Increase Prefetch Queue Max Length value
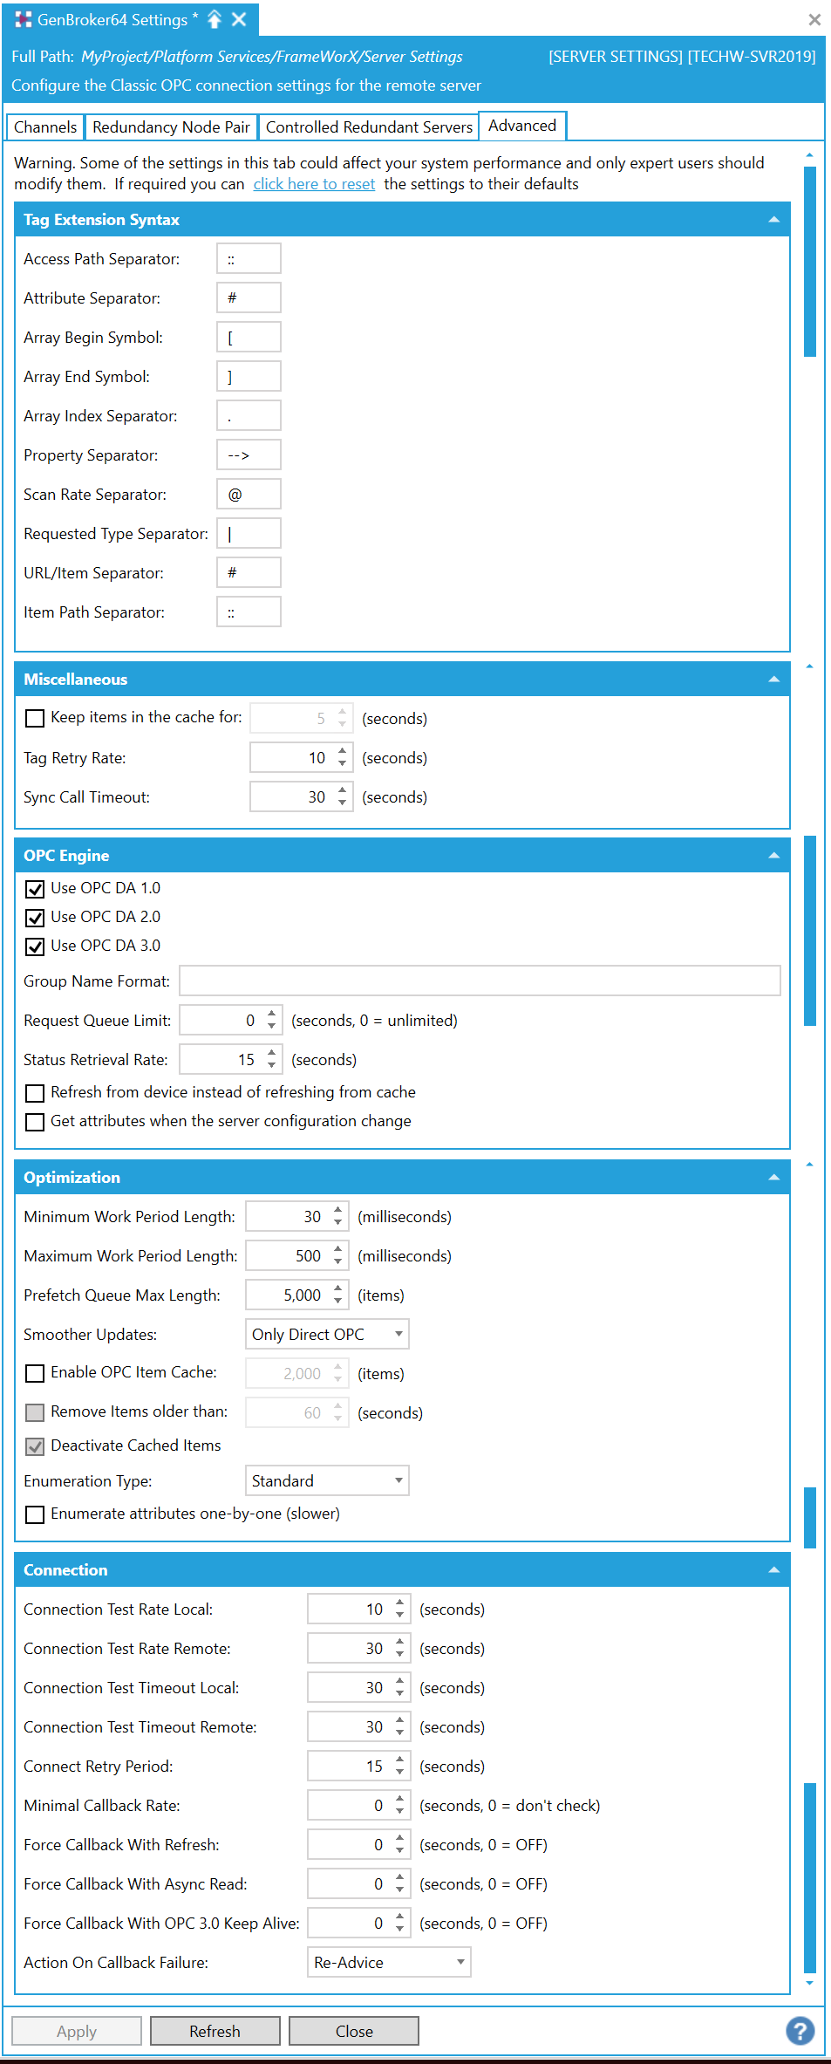The image size is (831, 2064). click(338, 1288)
